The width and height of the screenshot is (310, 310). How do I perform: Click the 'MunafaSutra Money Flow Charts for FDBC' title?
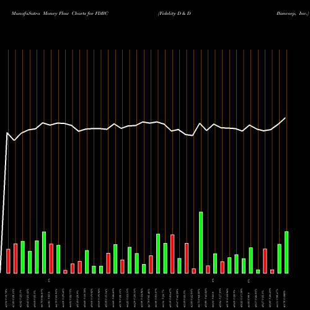coord(60,14)
